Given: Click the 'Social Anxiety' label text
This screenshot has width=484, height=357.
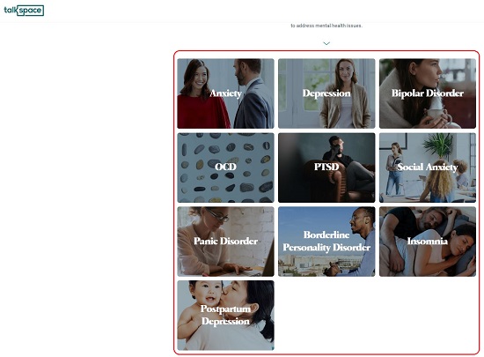Looking at the screenshot, I should tap(428, 167).
